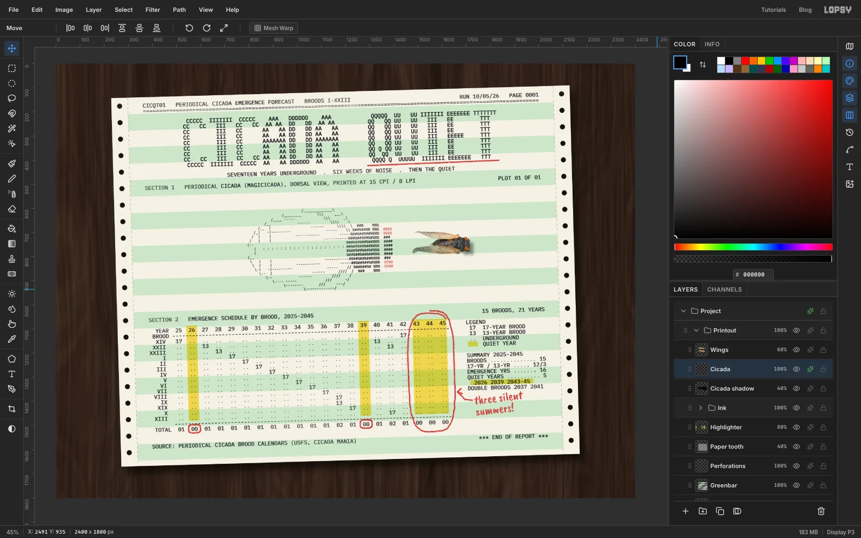
Task: Pick the Pen path tool
Action: click(11, 389)
